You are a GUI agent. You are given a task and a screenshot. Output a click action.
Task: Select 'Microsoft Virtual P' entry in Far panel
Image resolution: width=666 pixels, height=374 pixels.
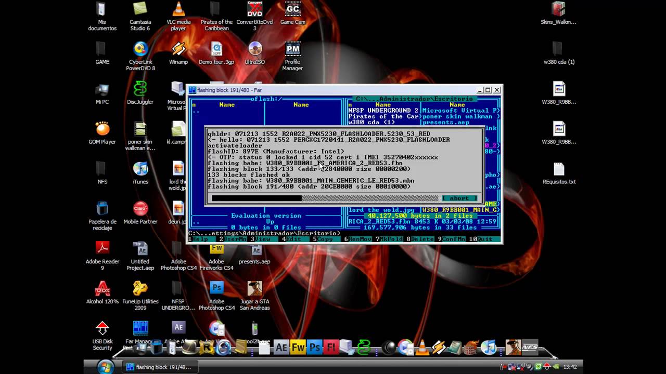[x=460, y=111]
